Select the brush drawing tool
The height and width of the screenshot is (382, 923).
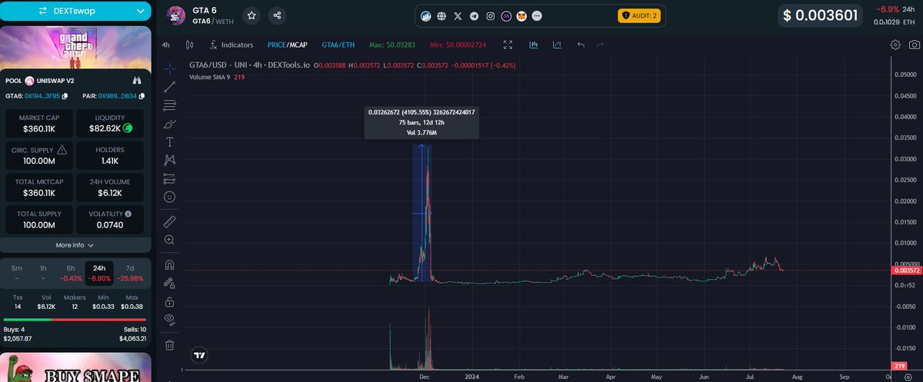[170, 124]
